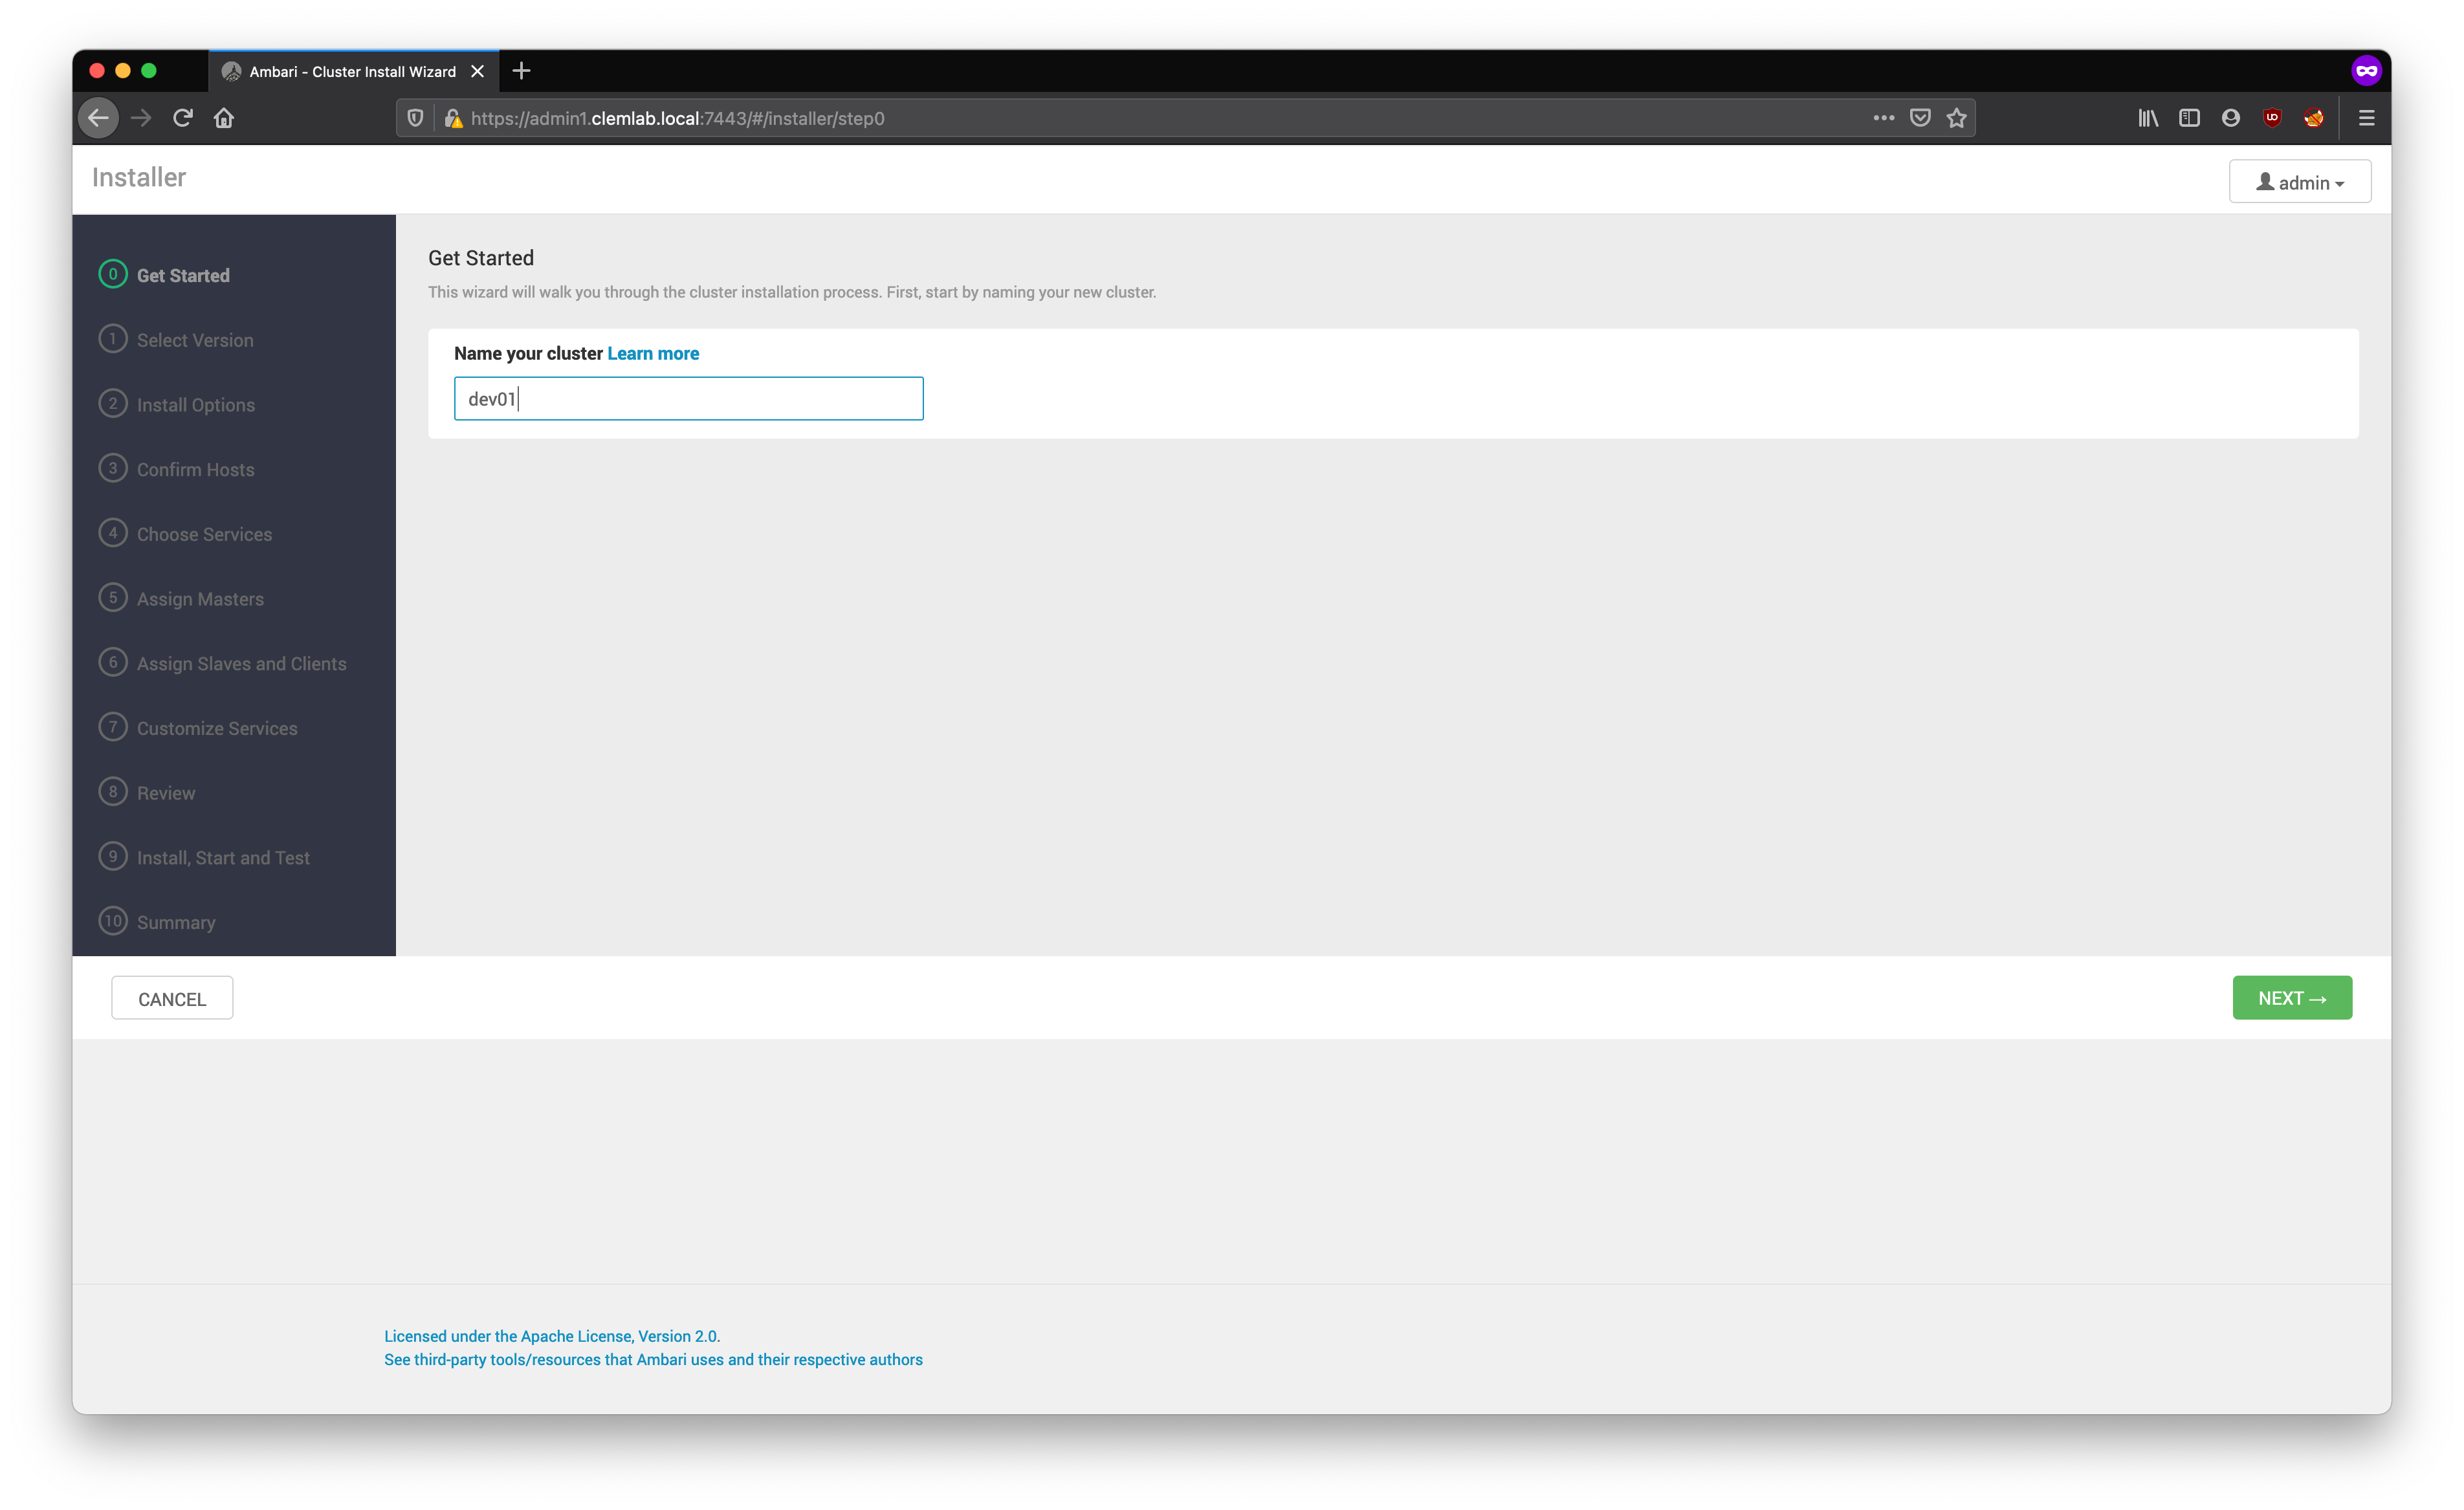
Task: Open the page actions three-dots menu
Action: 1883,118
